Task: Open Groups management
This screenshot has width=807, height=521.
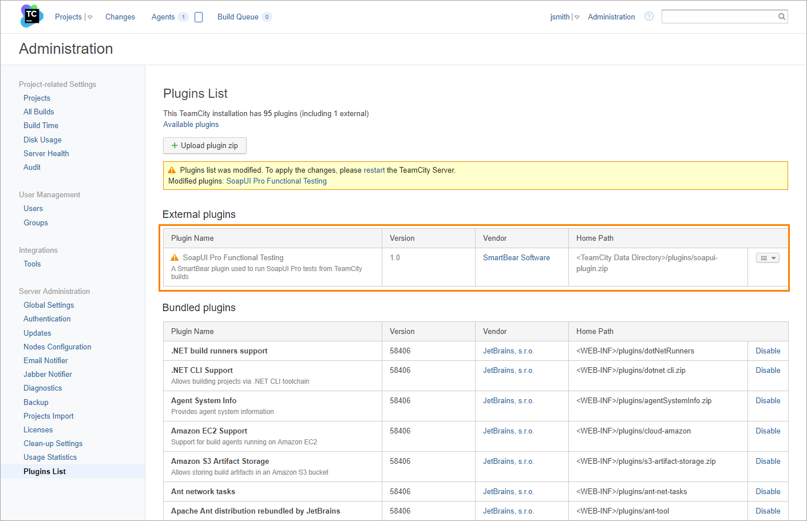Action: pos(35,222)
